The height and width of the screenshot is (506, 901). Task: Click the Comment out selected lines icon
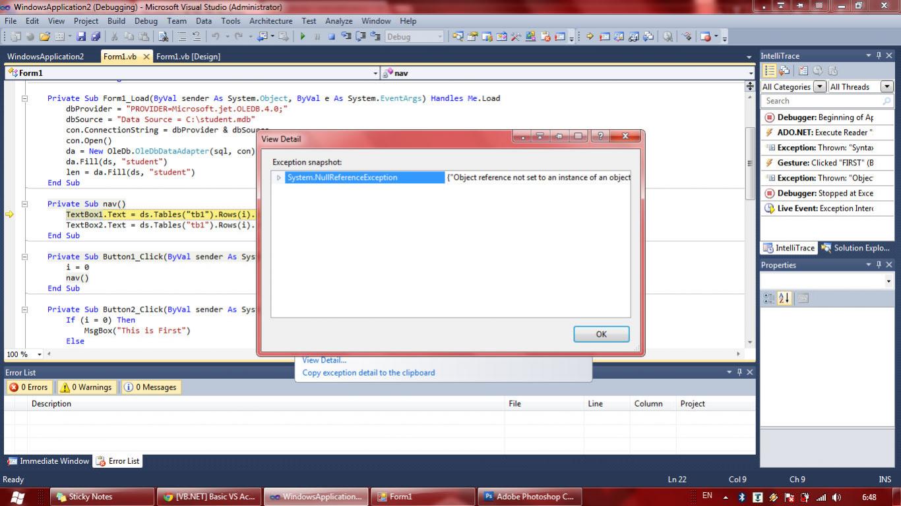181,37
